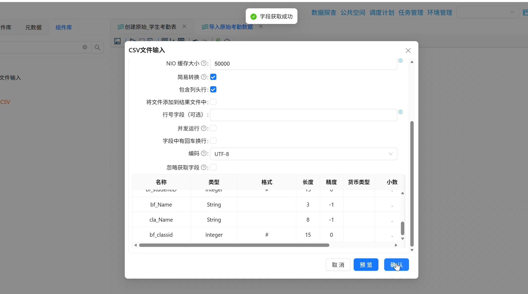
Task: Click the 精度 column header
Action: pyautogui.click(x=331, y=182)
